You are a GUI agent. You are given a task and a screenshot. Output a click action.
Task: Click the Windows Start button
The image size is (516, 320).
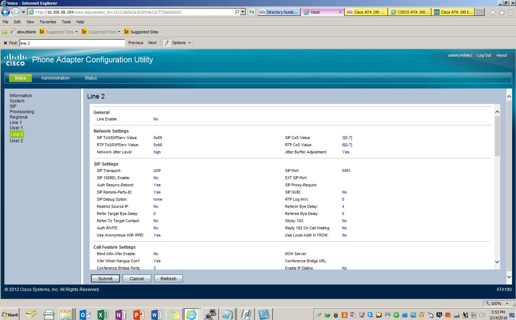tap(10, 315)
